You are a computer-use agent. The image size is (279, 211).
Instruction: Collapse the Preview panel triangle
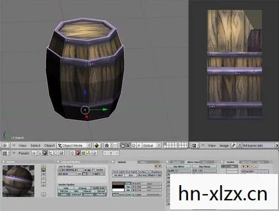tap(3, 162)
